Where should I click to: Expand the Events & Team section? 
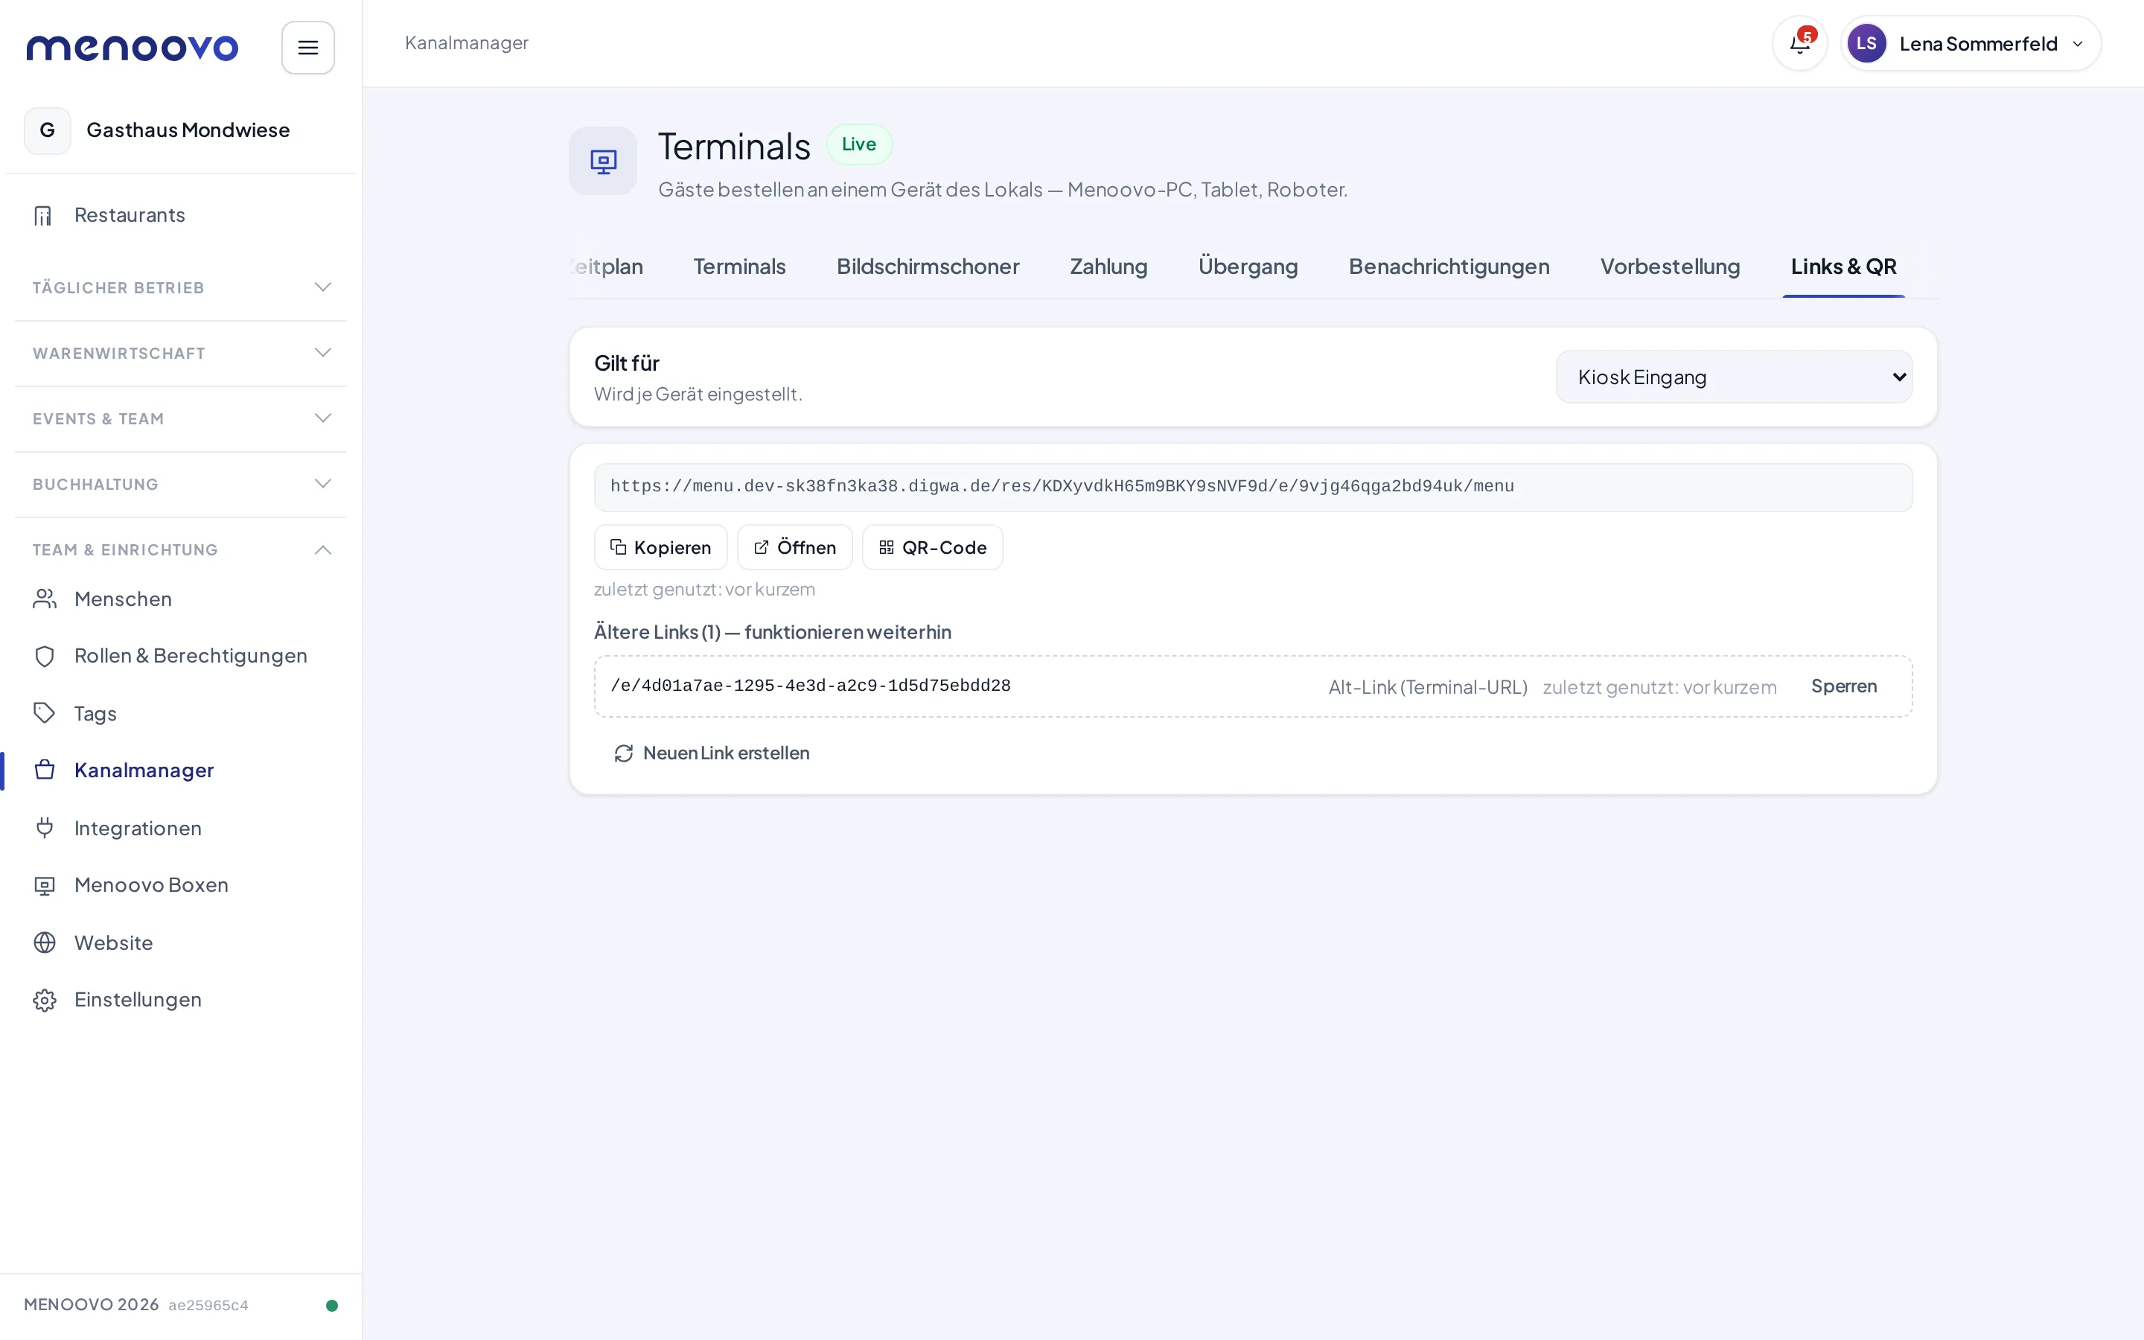pos(181,418)
